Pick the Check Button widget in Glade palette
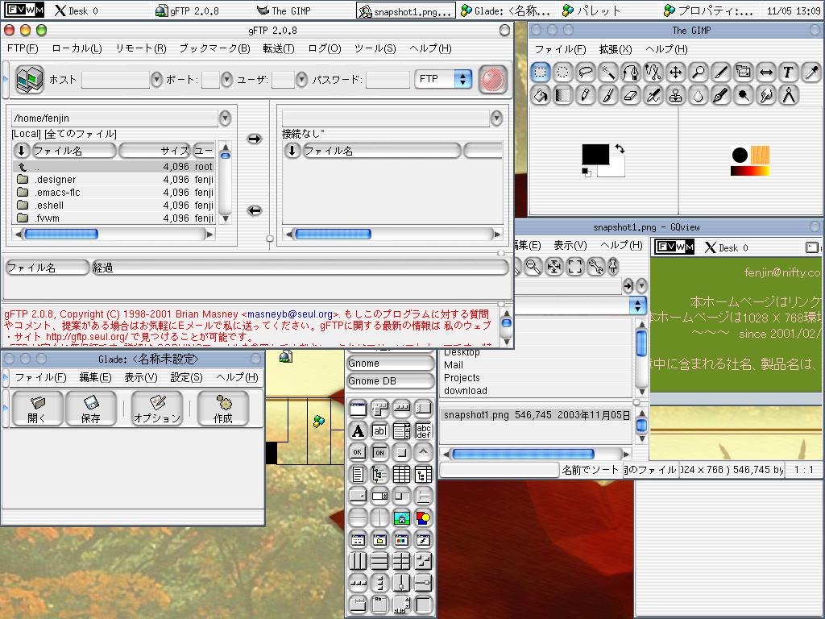Viewport: 825px width, 619px height. (401, 452)
